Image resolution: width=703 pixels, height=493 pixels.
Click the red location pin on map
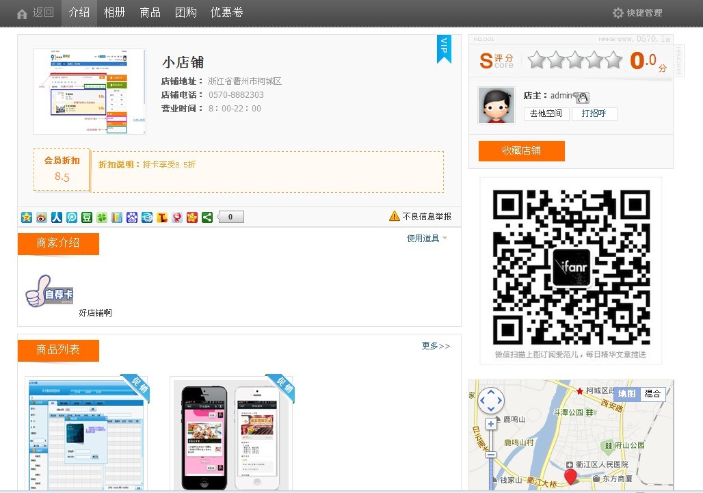(x=570, y=477)
